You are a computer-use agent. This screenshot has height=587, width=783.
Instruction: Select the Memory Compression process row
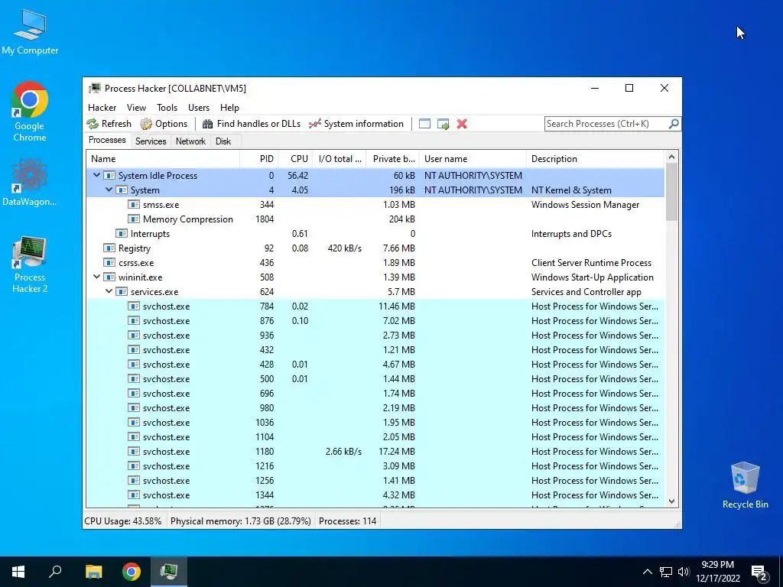coord(375,219)
